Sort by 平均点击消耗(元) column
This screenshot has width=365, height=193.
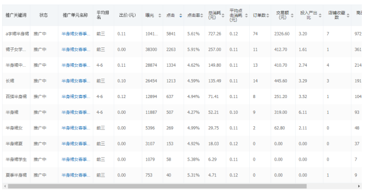[246, 15]
